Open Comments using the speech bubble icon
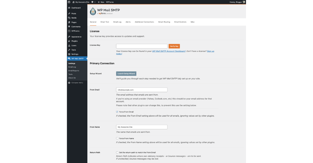The height and width of the screenshot is (163, 313). tap(69, 26)
